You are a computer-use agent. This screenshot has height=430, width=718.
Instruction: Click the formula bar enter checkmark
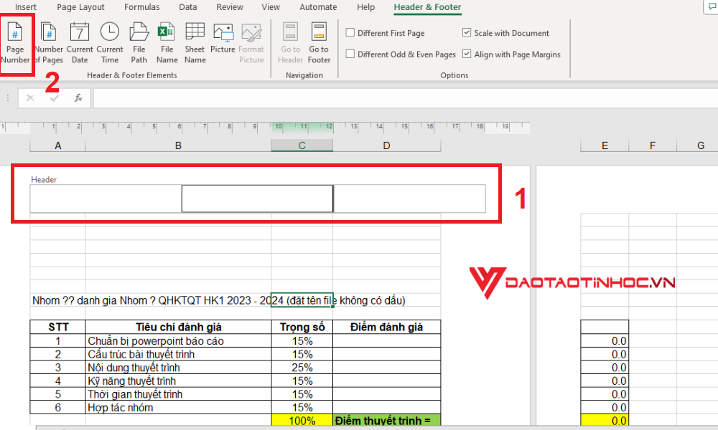55,97
